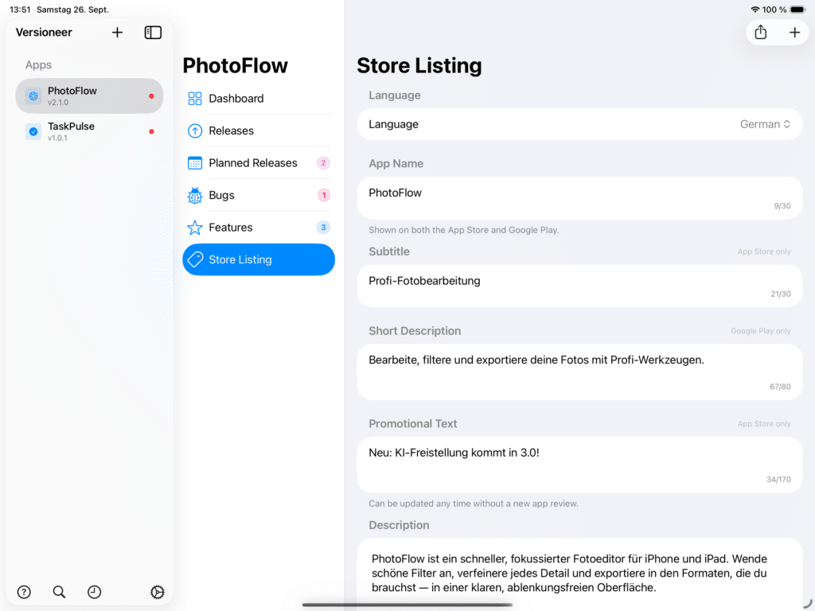Click the Subtitle field Profi-Fotobearbeitung
This screenshot has height=611, width=815.
pyautogui.click(x=579, y=286)
